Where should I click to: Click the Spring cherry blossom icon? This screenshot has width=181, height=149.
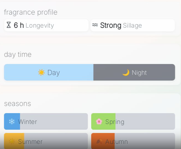click(99, 121)
